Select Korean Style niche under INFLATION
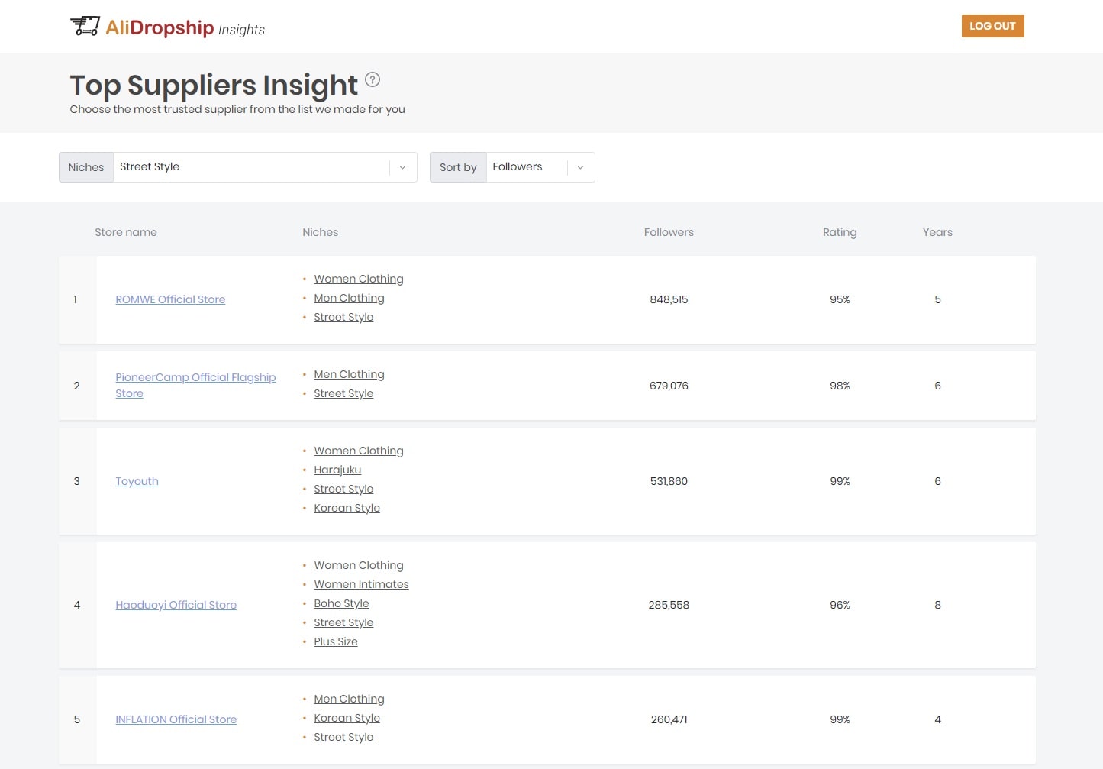 pos(347,718)
